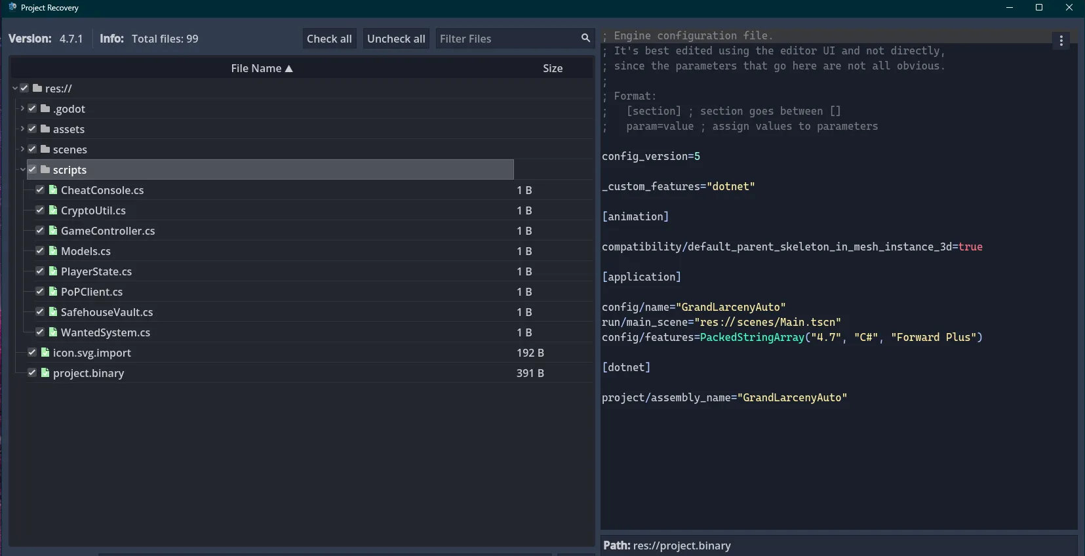
Task: Click the Uncheck all button
Action: pos(396,39)
